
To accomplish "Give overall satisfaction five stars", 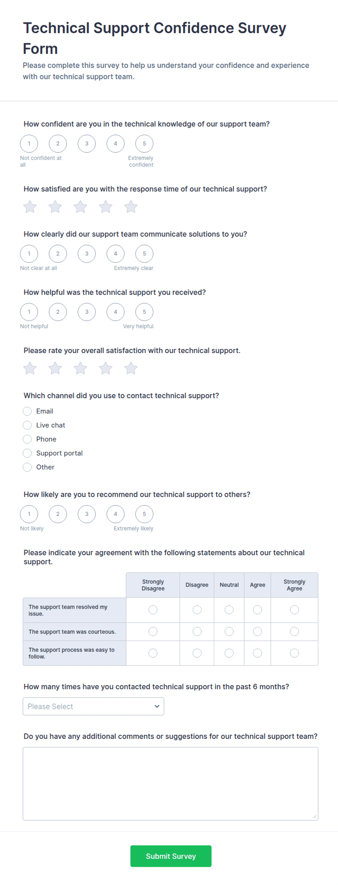I will click(131, 368).
